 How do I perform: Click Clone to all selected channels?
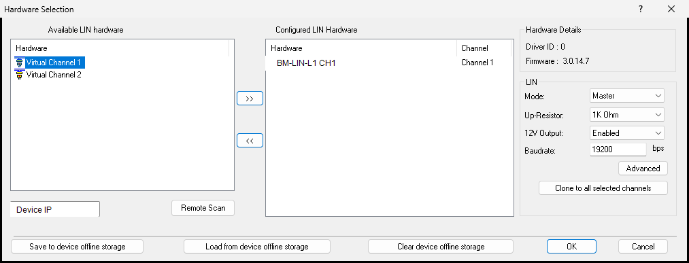point(603,188)
